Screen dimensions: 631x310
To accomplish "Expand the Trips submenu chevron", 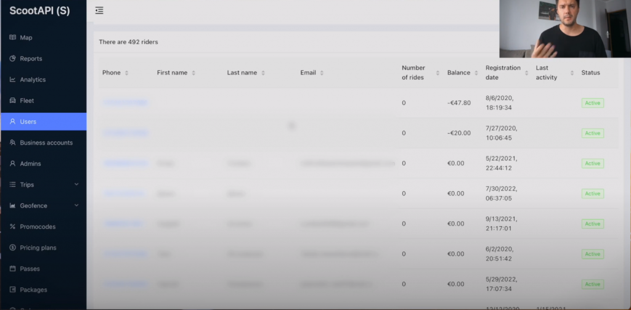I will (x=76, y=184).
